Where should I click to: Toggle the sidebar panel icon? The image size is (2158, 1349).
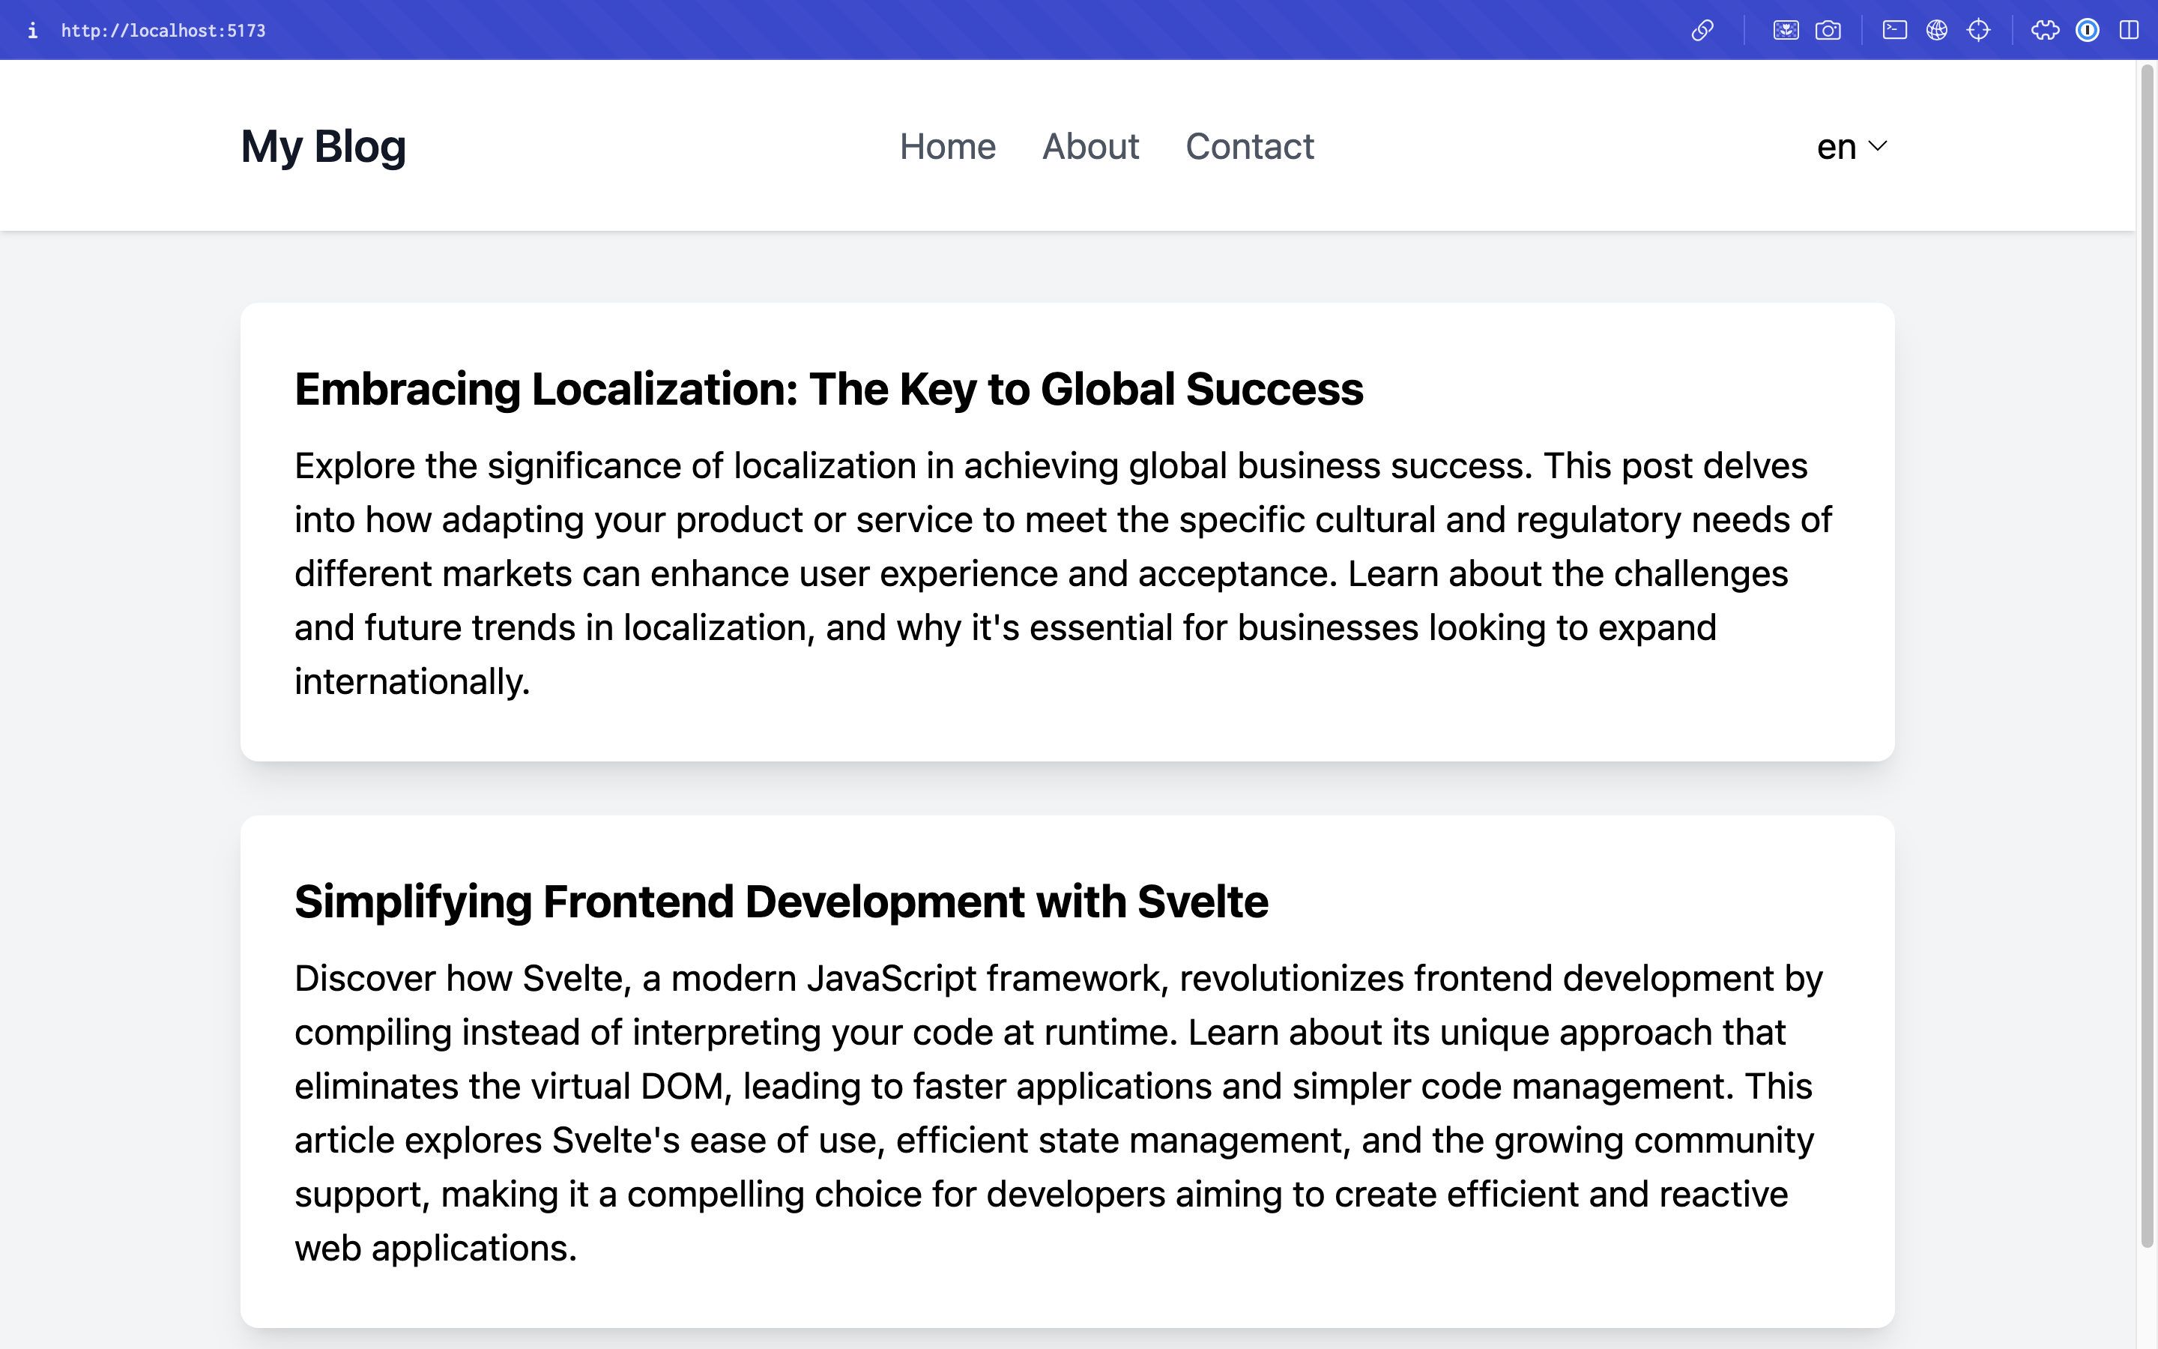pos(2129,29)
